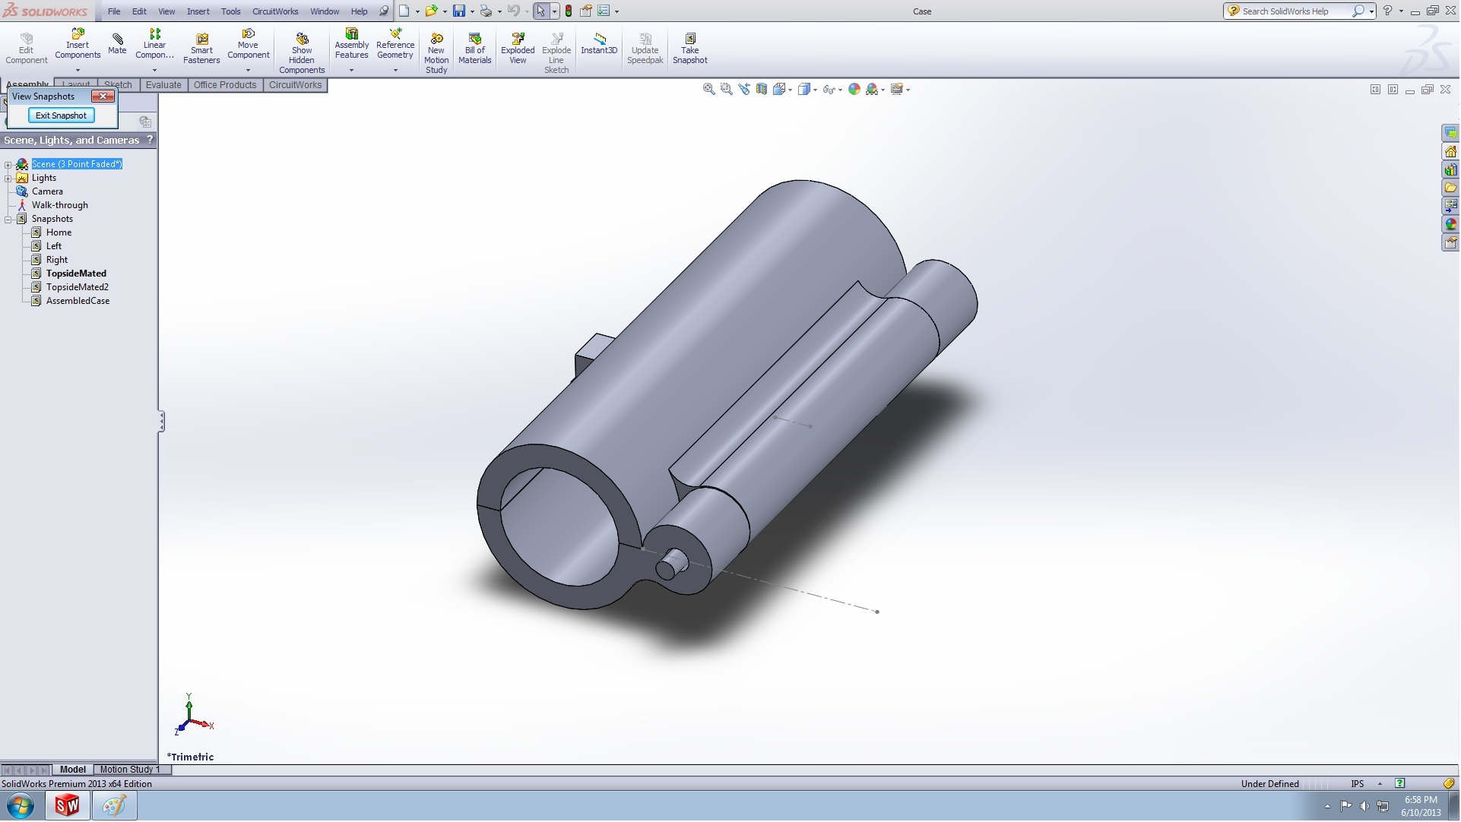
Task: Open the Assembly Features tool
Action: tap(351, 44)
